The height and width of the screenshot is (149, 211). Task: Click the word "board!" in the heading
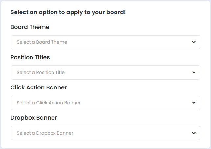117,12
